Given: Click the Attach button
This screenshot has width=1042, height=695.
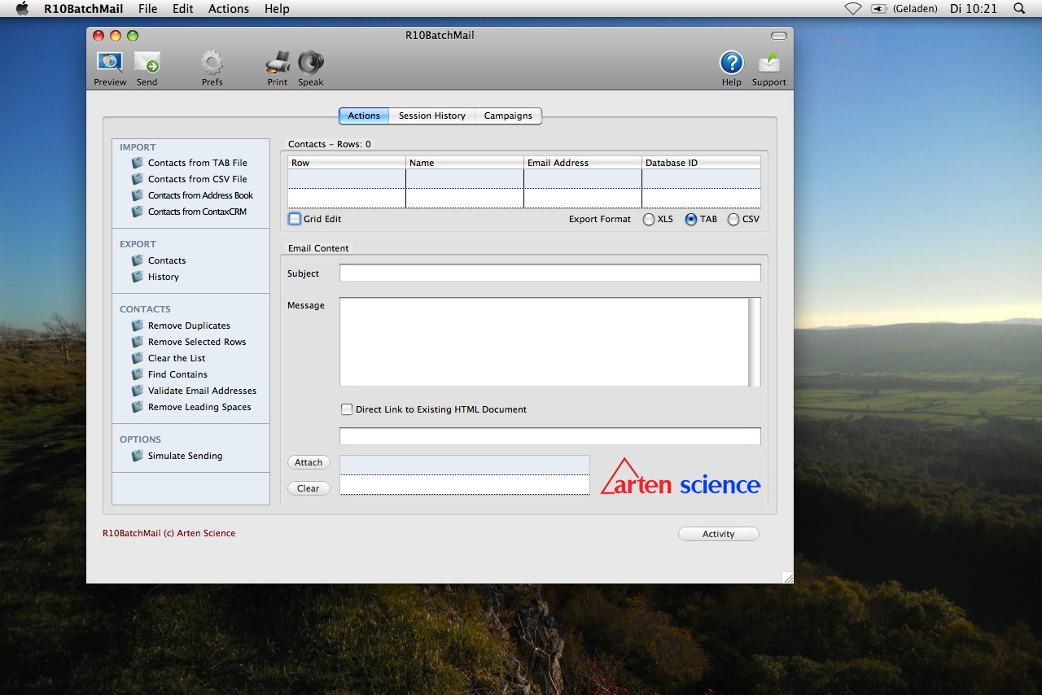Looking at the screenshot, I should (309, 462).
